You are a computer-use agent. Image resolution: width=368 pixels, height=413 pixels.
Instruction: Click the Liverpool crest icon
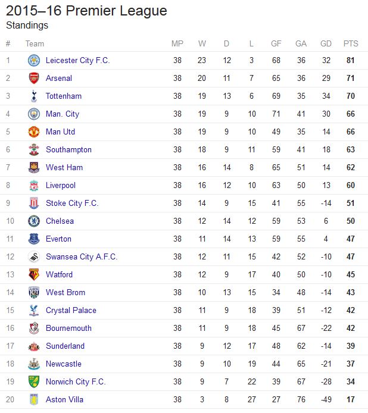point(33,185)
